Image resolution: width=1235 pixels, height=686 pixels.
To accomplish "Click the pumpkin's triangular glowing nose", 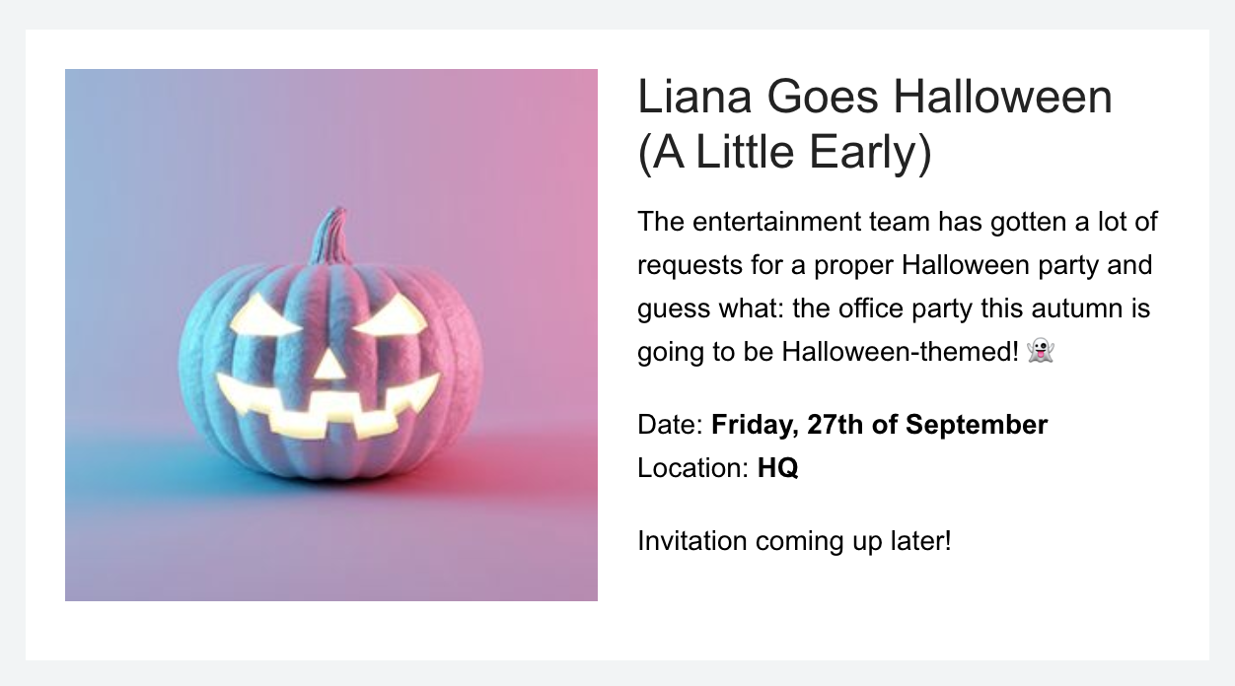I will point(329,367).
